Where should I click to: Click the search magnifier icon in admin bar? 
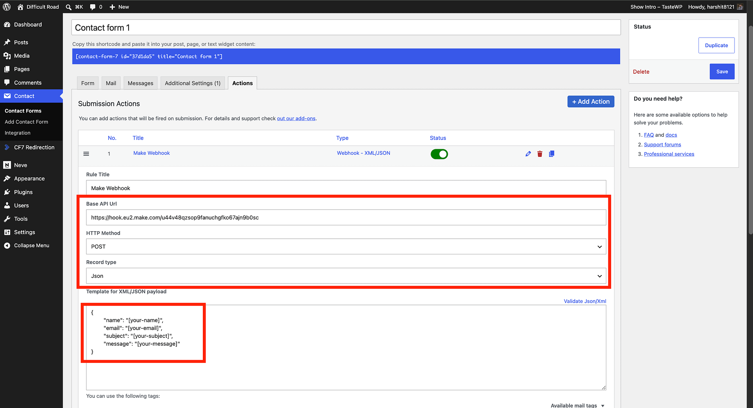[x=69, y=7]
